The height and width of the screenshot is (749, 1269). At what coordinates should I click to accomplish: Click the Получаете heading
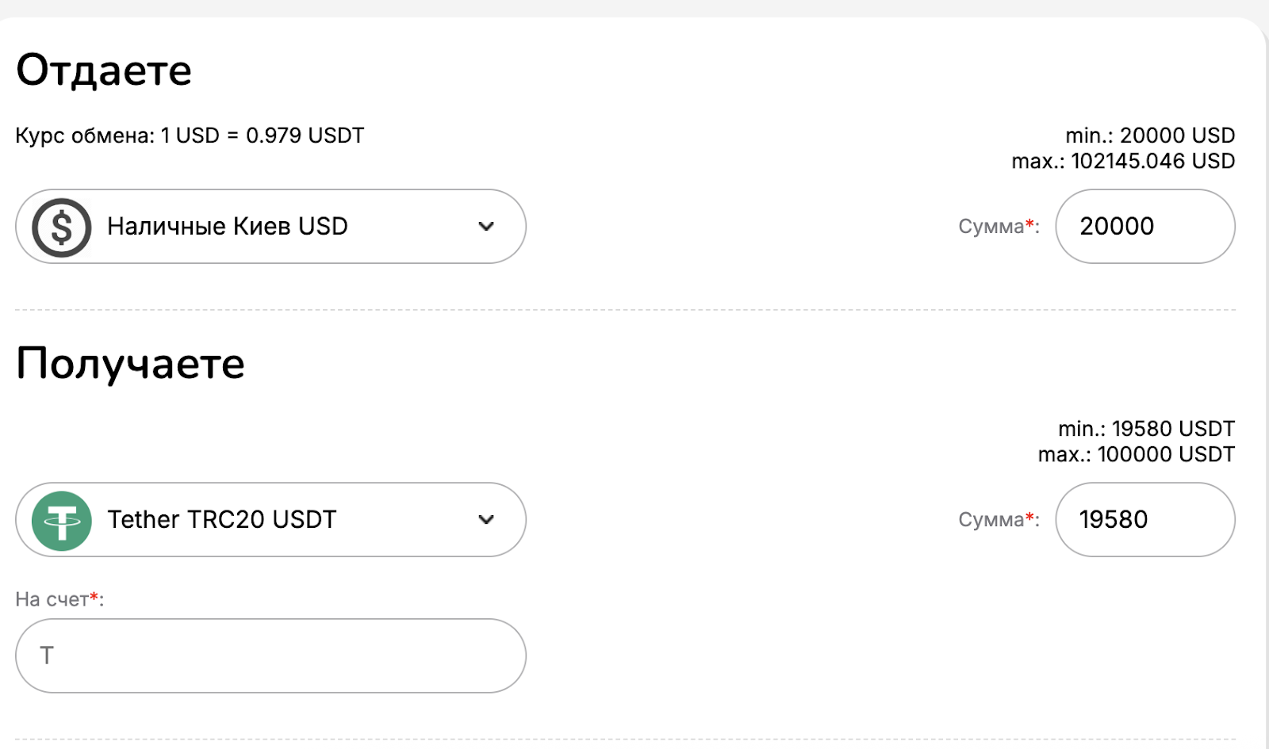[x=130, y=364]
